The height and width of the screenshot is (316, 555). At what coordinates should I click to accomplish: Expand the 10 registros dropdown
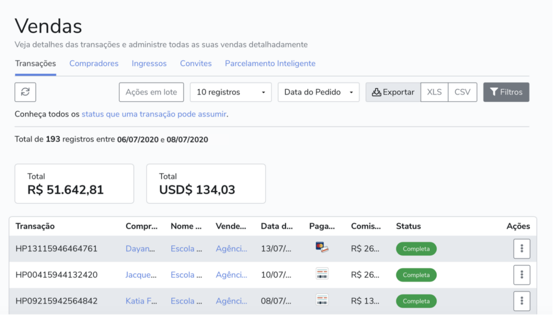point(230,92)
